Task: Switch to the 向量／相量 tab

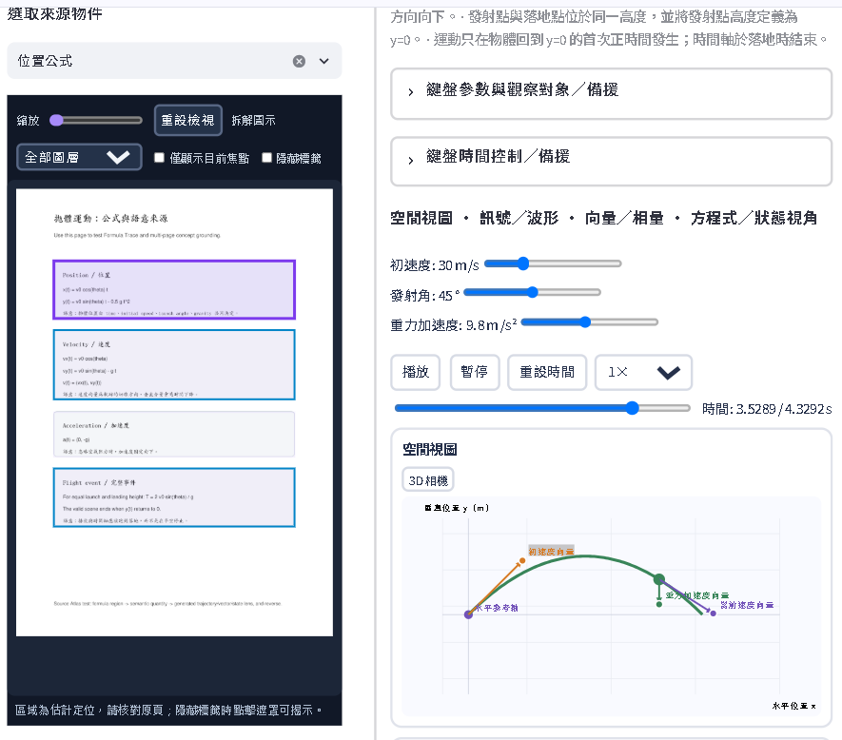Action: click(624, 218)
